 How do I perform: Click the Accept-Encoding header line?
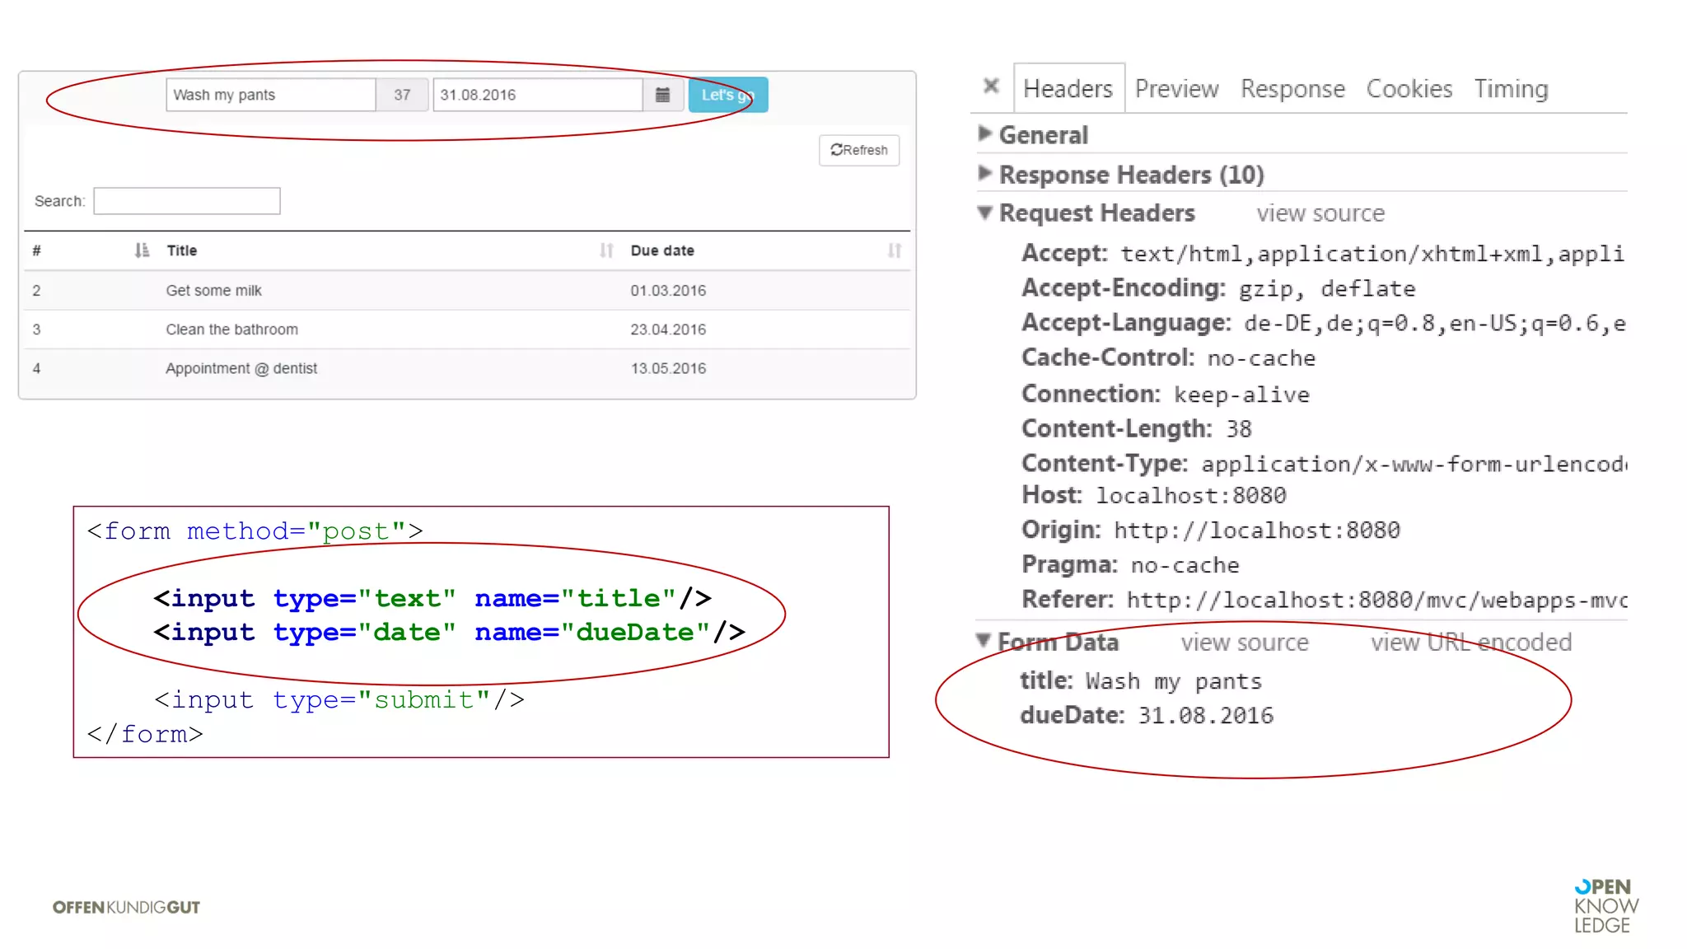click(1218, 288)
